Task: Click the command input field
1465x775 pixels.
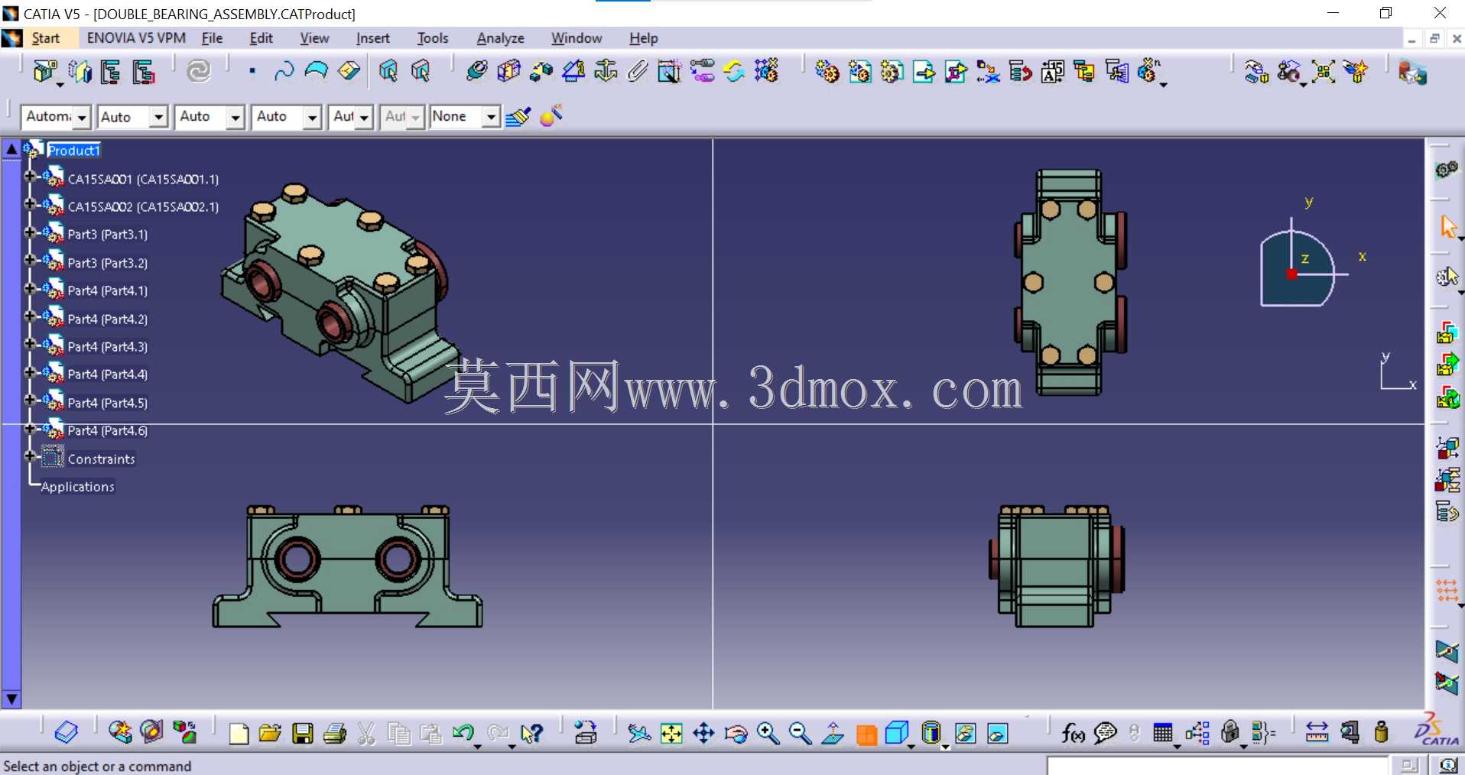Action: 1217,765
